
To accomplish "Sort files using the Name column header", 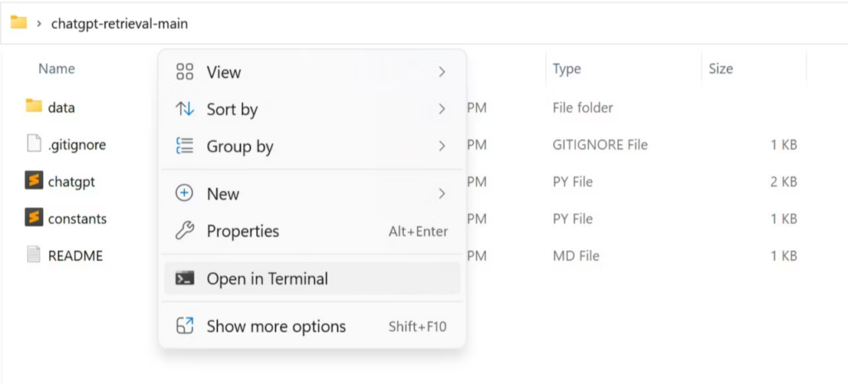I will [x=56, y=69].
